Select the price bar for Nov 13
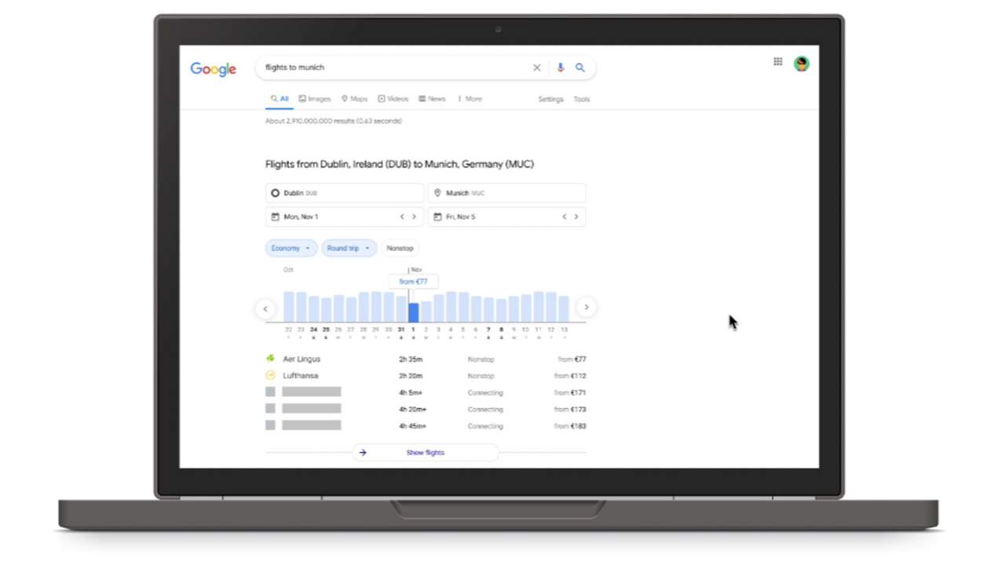1005x565 pixels. (x=564, y=308)
